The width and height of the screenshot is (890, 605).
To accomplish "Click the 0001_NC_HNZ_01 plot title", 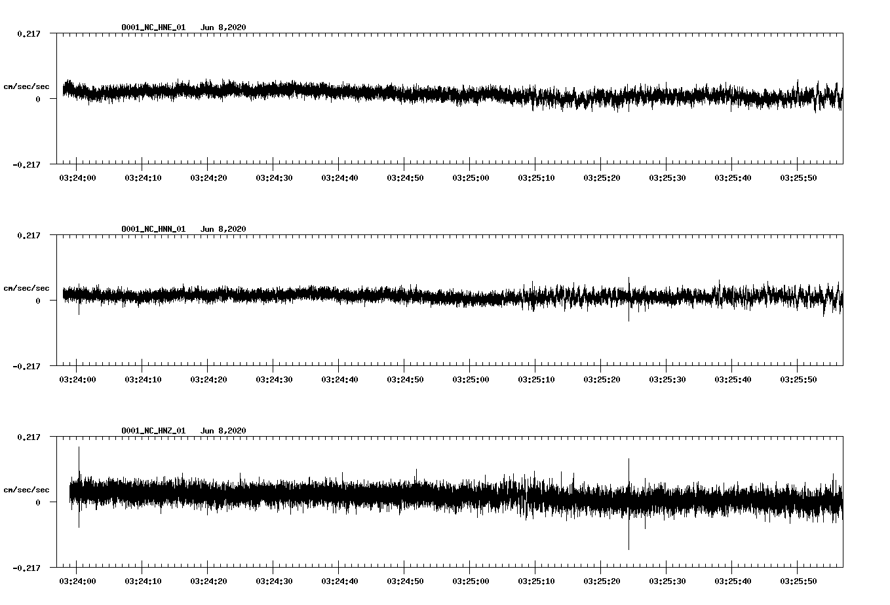I will pyautogui.click(x=153, y=431).
